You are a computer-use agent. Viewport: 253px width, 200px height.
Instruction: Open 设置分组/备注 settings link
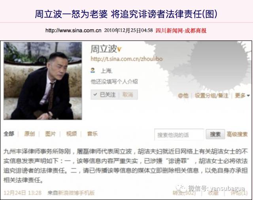click(211, 95)
